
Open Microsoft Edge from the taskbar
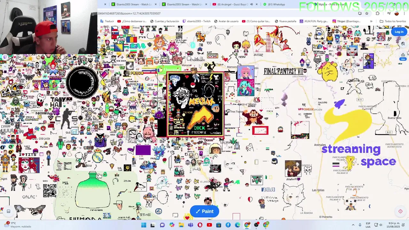point(237,225)
